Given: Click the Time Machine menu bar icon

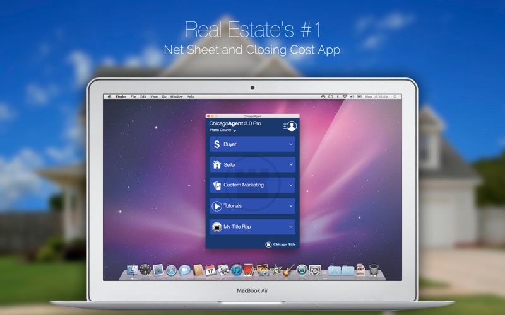Looking at the screenshot, I should [x=323, y=96].
